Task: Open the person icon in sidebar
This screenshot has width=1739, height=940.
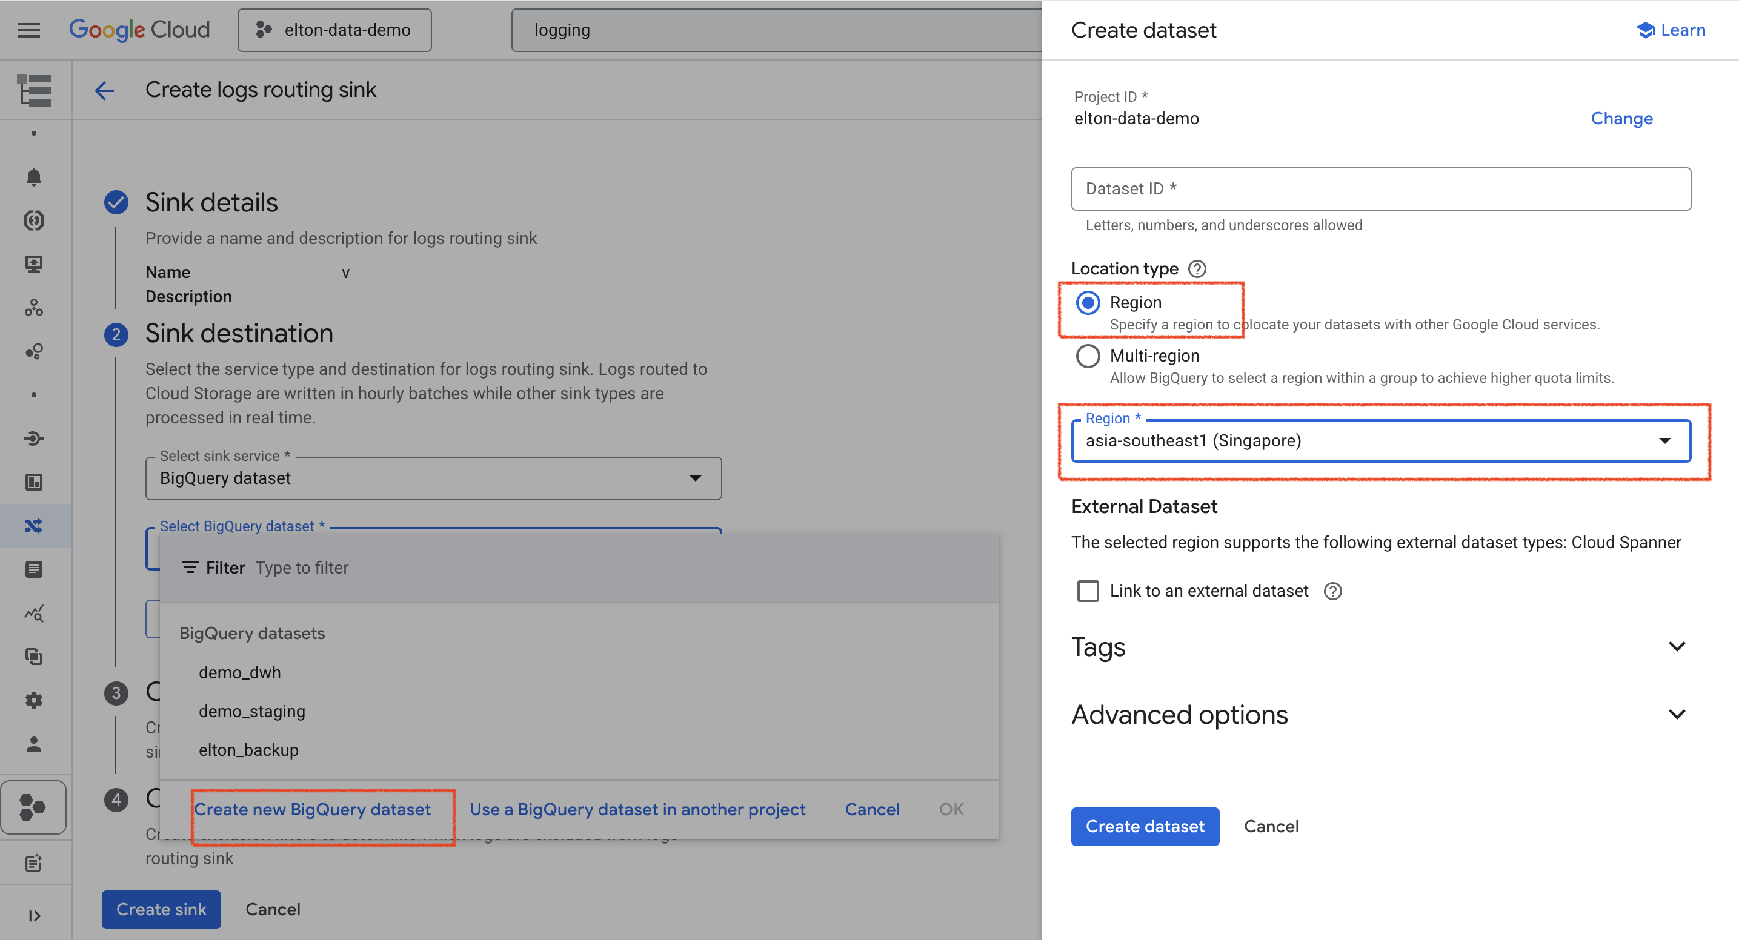Action: [34, 744]
